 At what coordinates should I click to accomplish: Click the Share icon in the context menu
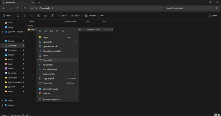pos(57,31)
